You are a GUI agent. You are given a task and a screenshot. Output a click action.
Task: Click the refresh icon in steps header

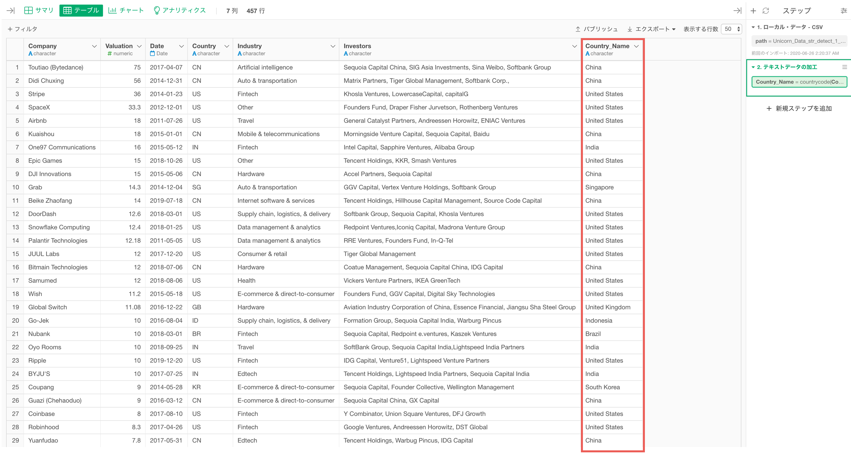coord(766,11)
